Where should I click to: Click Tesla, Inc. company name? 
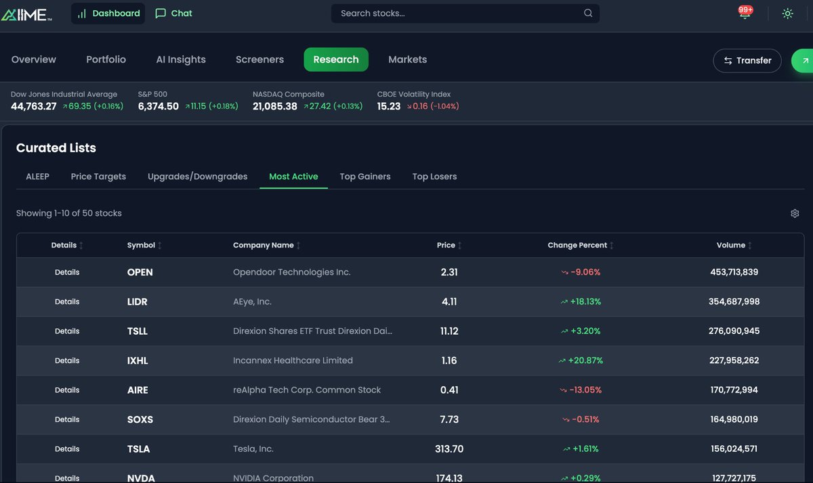[x=253, y=449]
